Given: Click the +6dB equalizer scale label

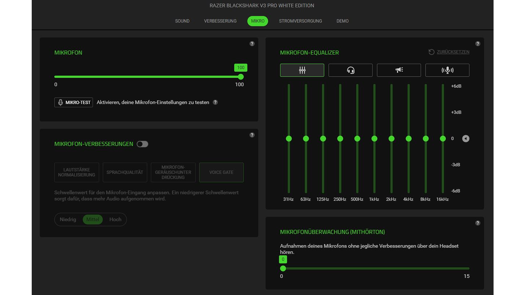Looking at the screenshot, I should 456,86.
